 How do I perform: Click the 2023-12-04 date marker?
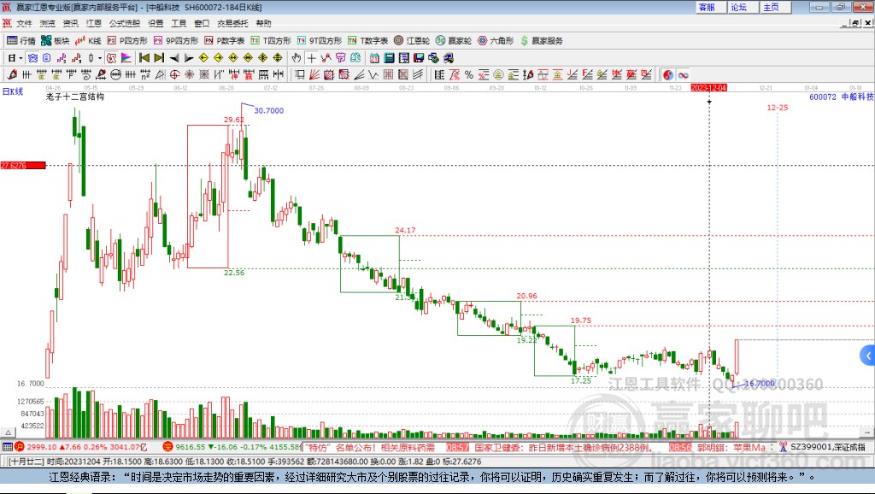(x=708, y=88)
